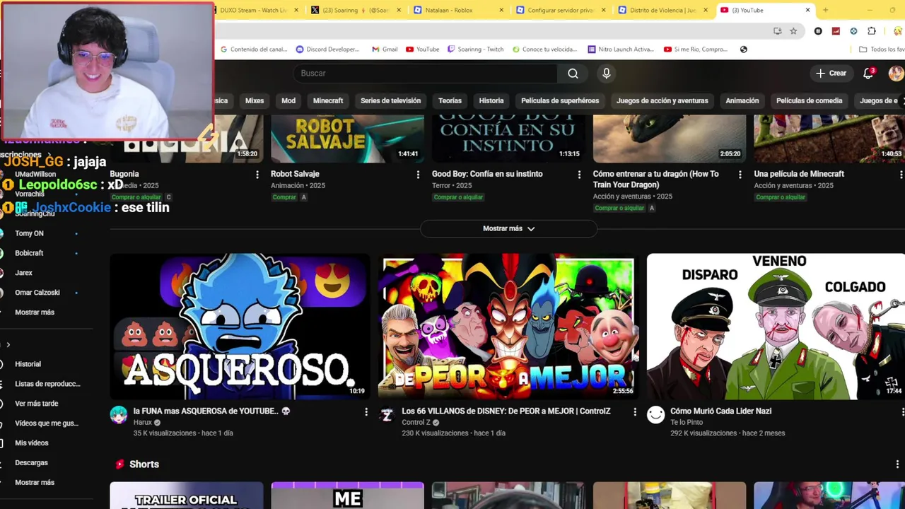Click the YouTube search magnifier button
905x509 pixels.
[573, 74]
